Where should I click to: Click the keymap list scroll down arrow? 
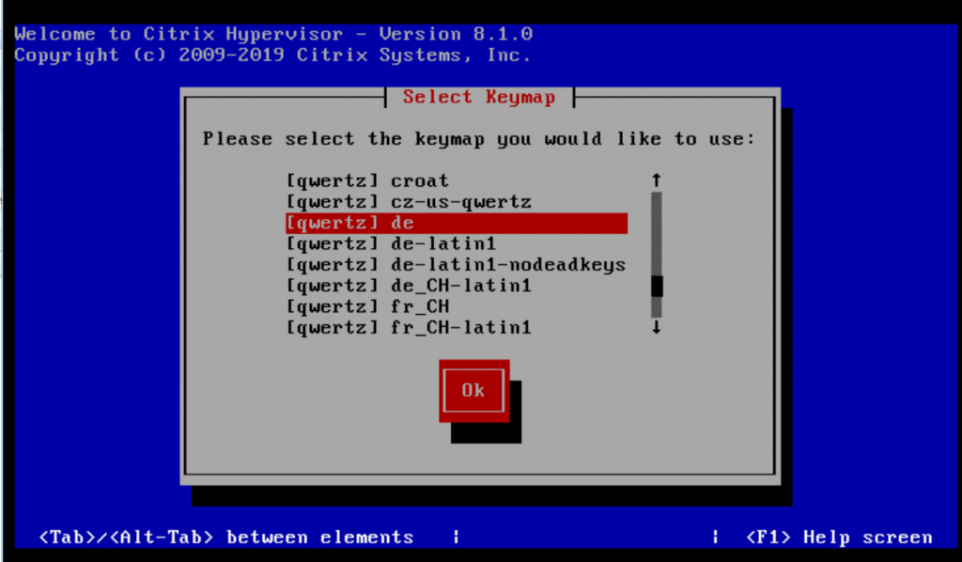point(657,327)
